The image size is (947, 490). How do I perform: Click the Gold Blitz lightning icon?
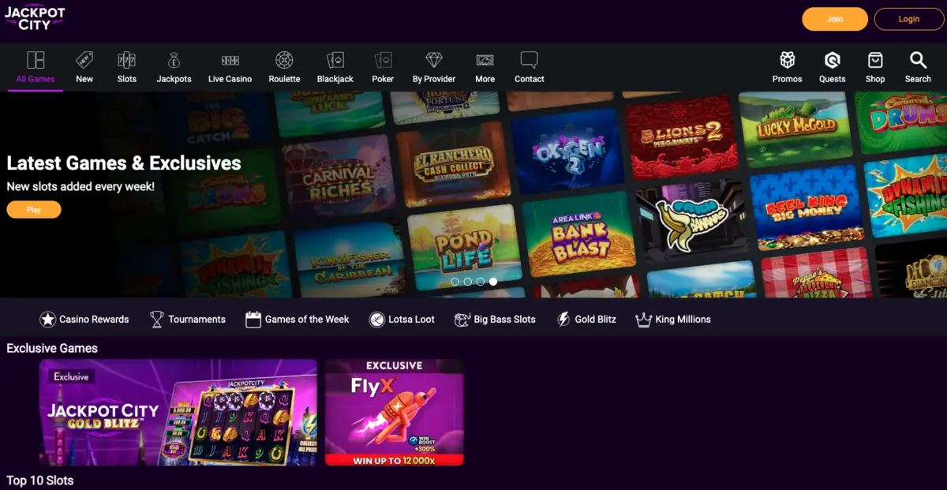click(x=563, y=320)
